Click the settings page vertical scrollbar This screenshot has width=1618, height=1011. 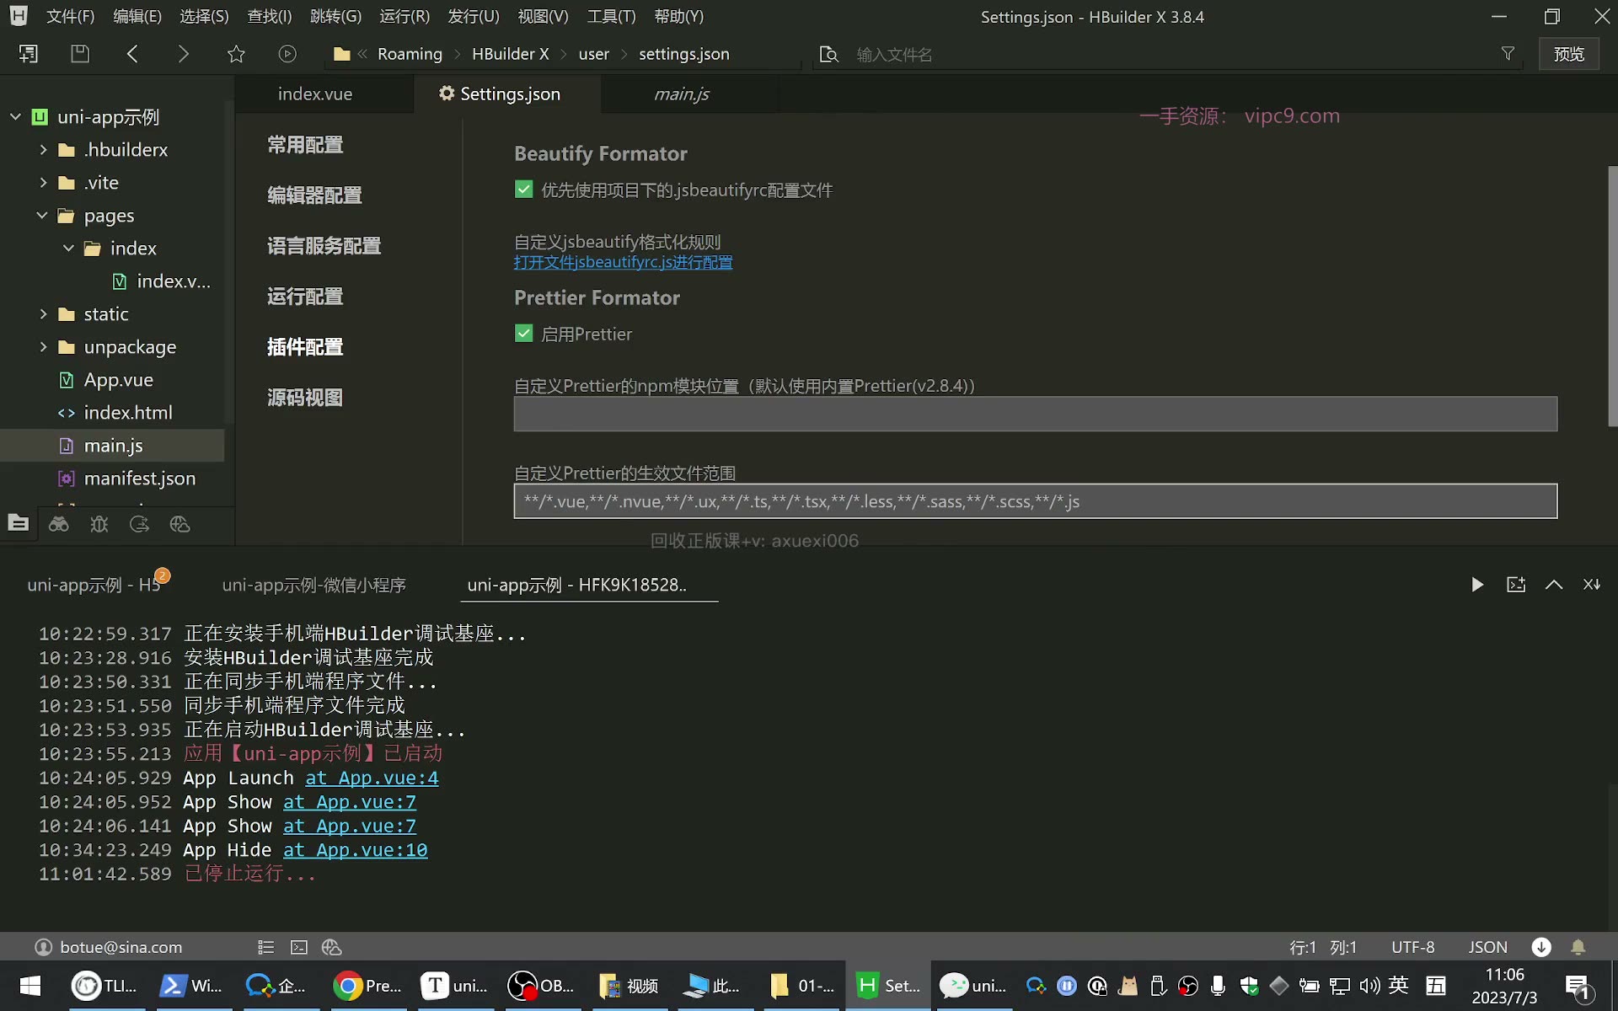point(1612,295)
